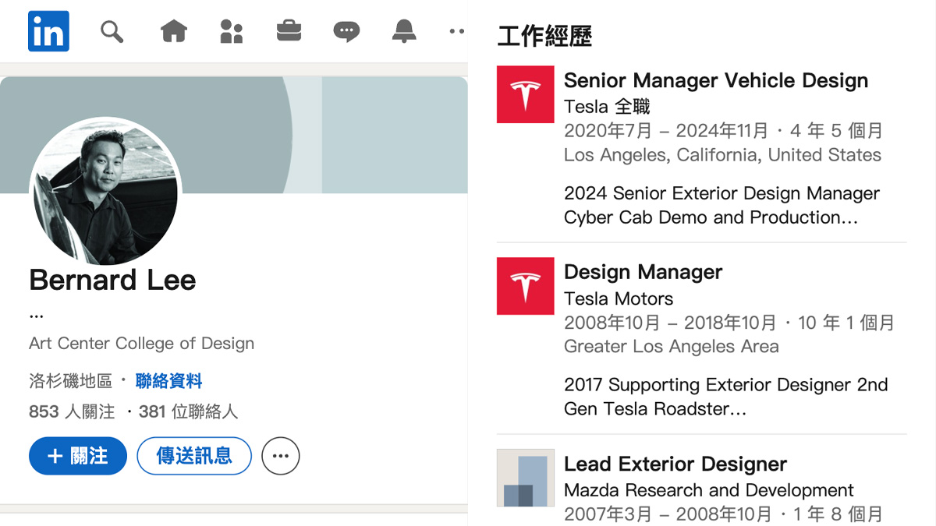Click the 2007年3月 – 2008年10月 date range

pos(666,514)
